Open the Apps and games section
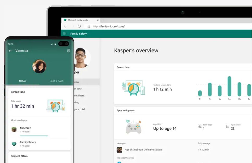 tap(126, 111)
